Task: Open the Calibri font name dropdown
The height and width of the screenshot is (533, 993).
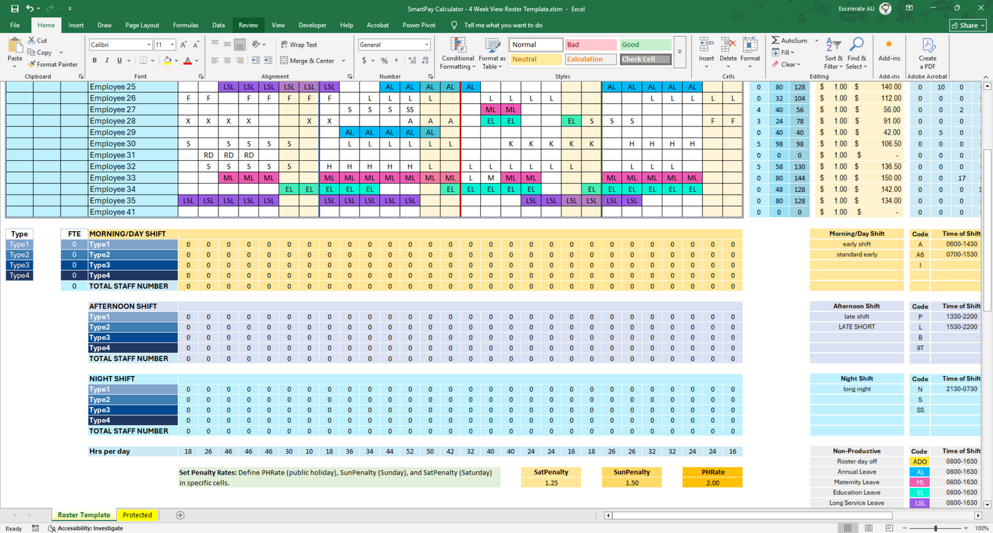Action: coord(149,45)
